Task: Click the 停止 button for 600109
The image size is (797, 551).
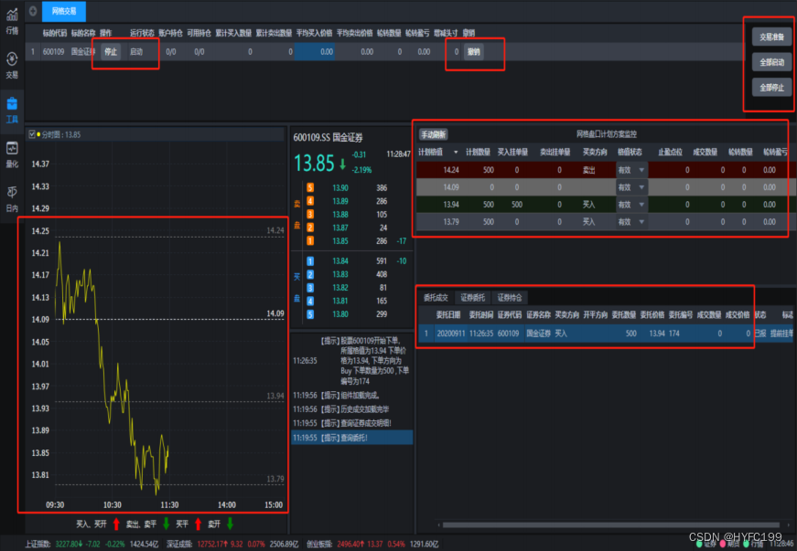Action: [x=111, y=52]
